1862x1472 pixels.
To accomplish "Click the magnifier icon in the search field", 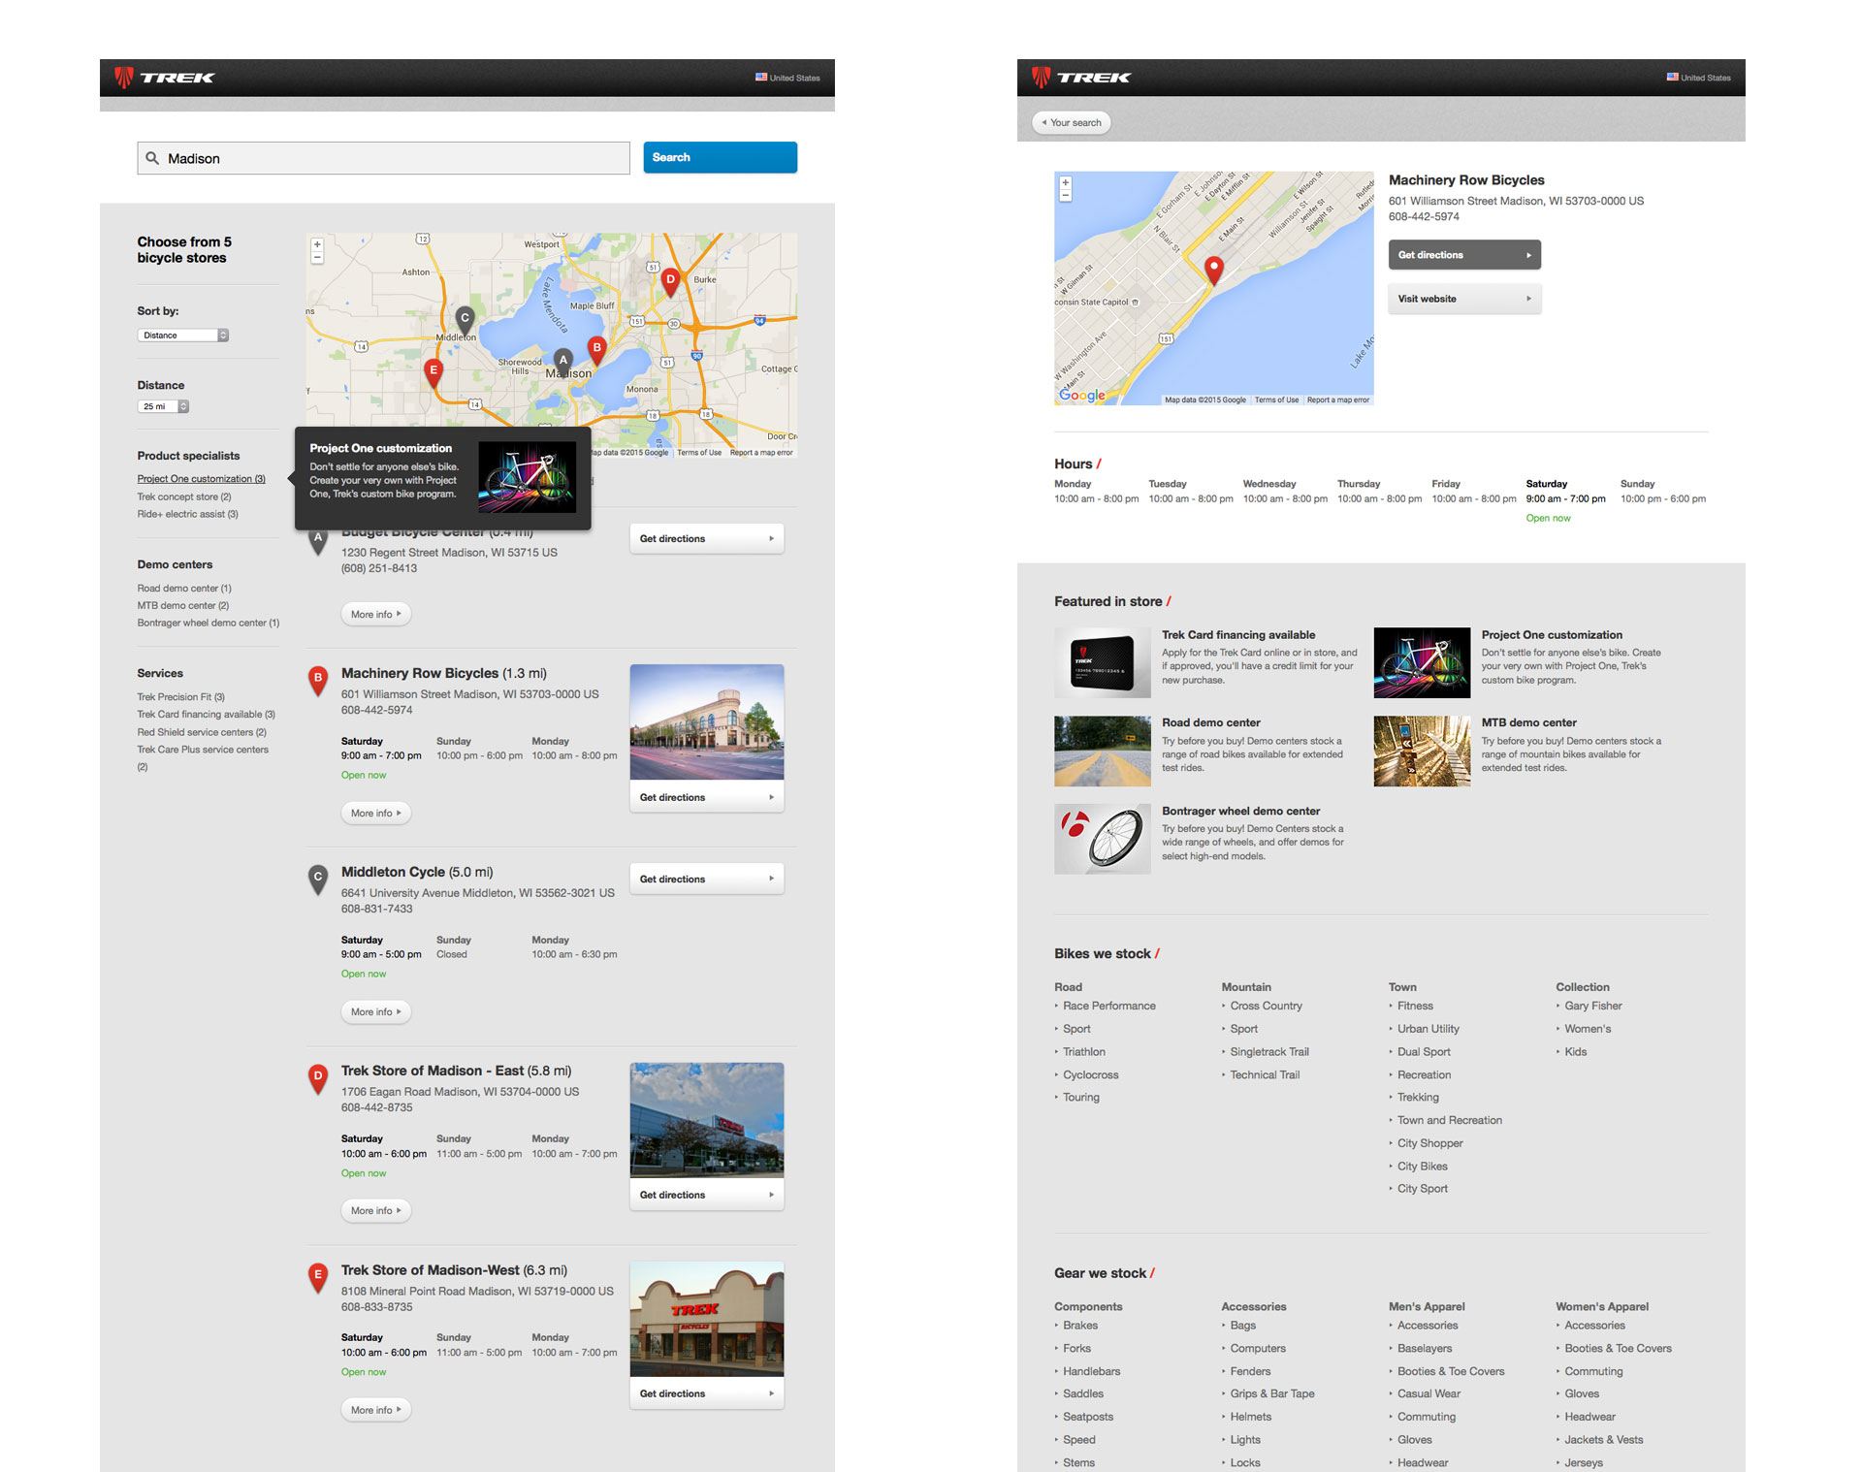I will pyautogui.click(x=152, y=158).
